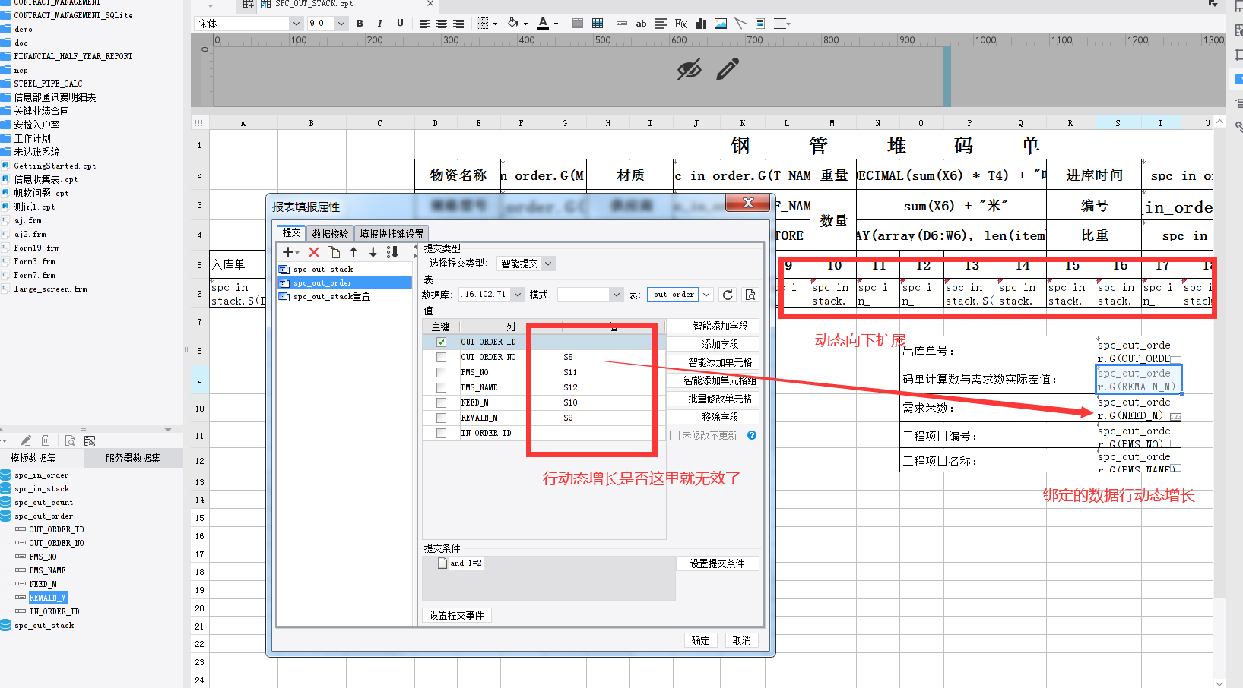This screenshot has width=1243, height=688.
Task: Enable the 未修改不更新 checkbox
Action: [674, 435]
